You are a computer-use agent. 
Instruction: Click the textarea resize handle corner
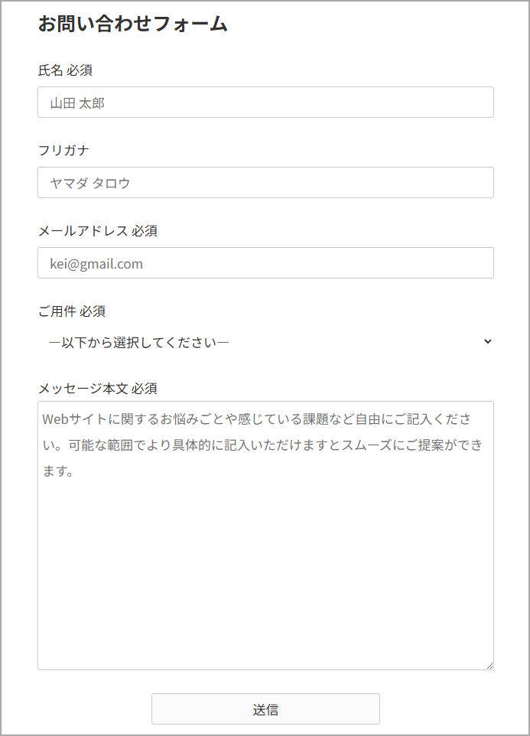(x=489, y=666)
